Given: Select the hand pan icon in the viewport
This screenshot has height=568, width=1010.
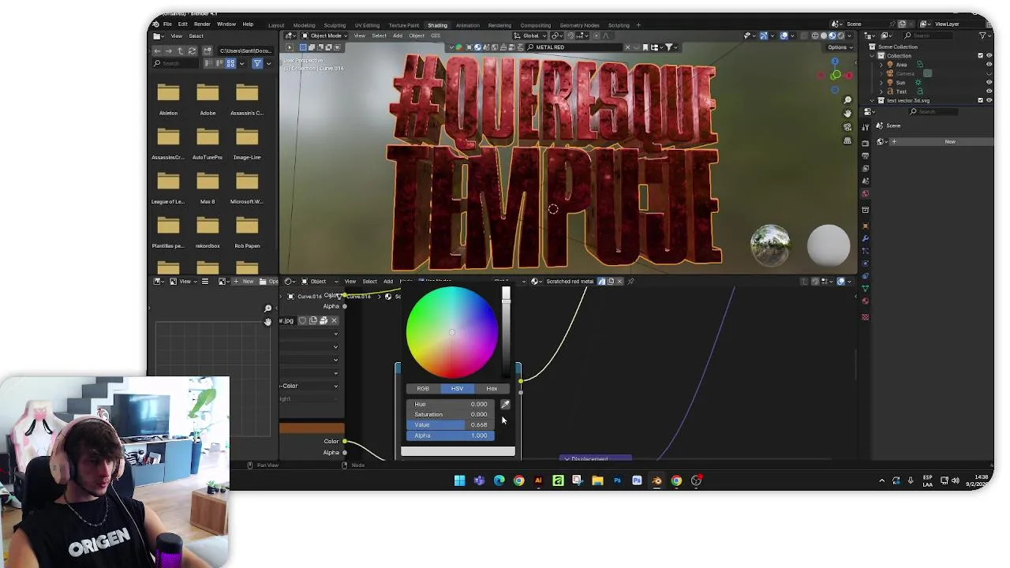Looking at the screenshot, I should point(847,114).
